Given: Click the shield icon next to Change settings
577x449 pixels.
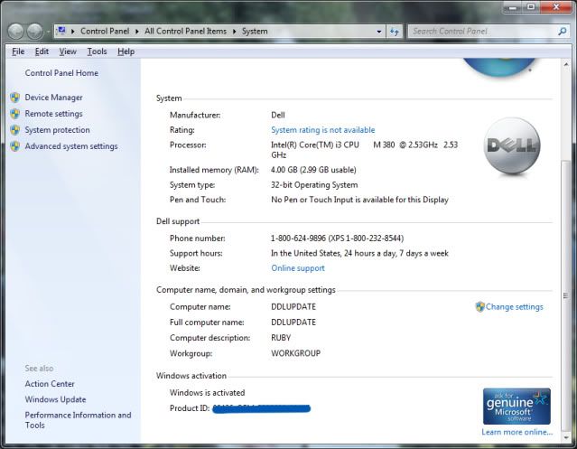Looking at the screenshot, I should click(x=479, y=306).
